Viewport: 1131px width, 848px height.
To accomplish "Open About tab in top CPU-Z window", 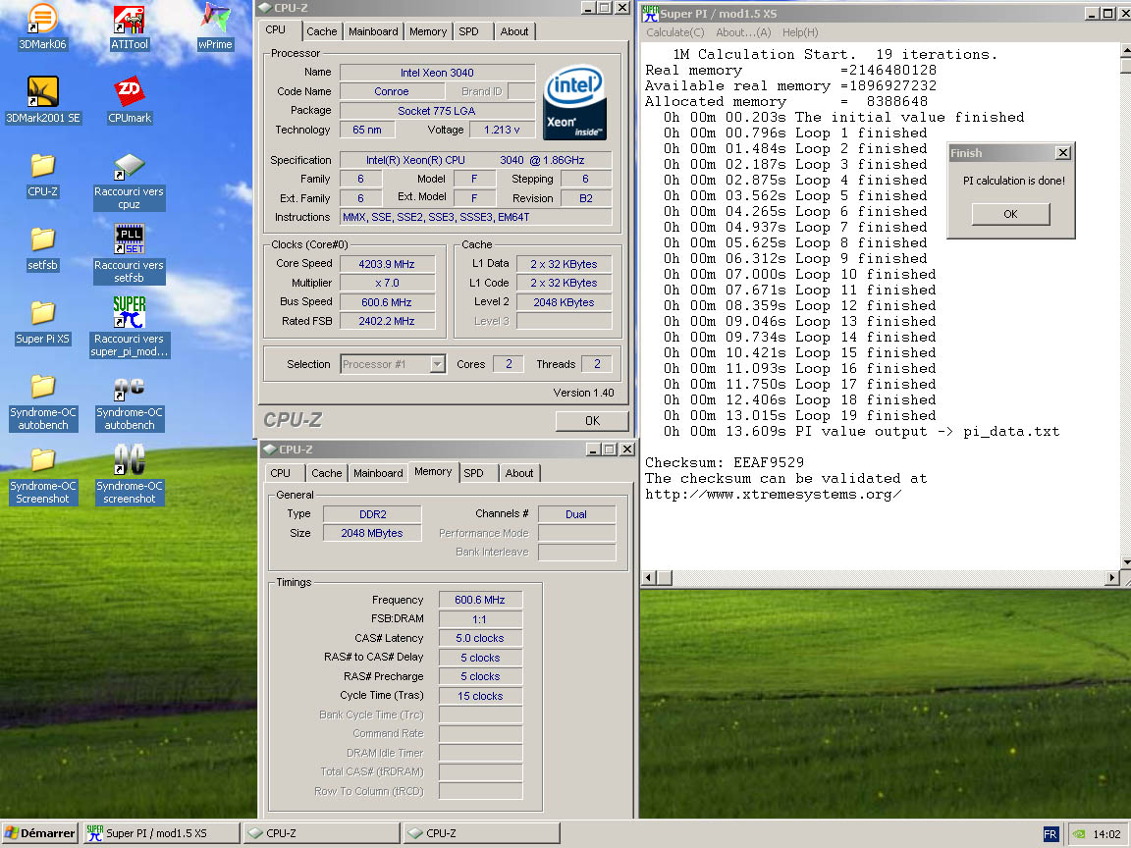I will coord(514,31).
